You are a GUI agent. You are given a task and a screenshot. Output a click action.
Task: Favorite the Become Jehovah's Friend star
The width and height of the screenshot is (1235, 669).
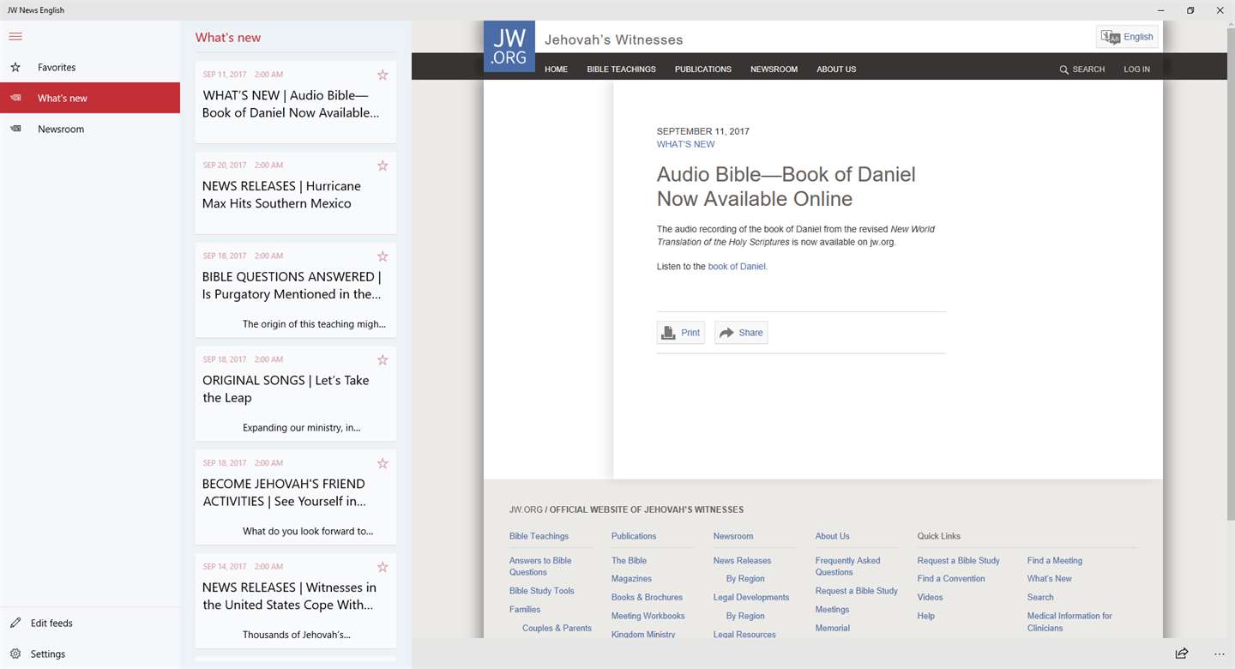[383, 463]
